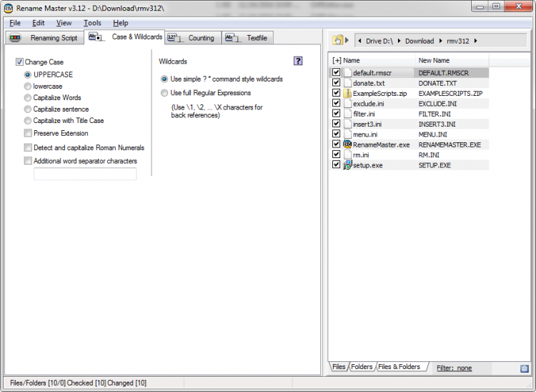Image resolution: width=536 pixels, height=392 pixels.
Task: Click the Renaming Script traffic-light icon
Action: [15, 38]
